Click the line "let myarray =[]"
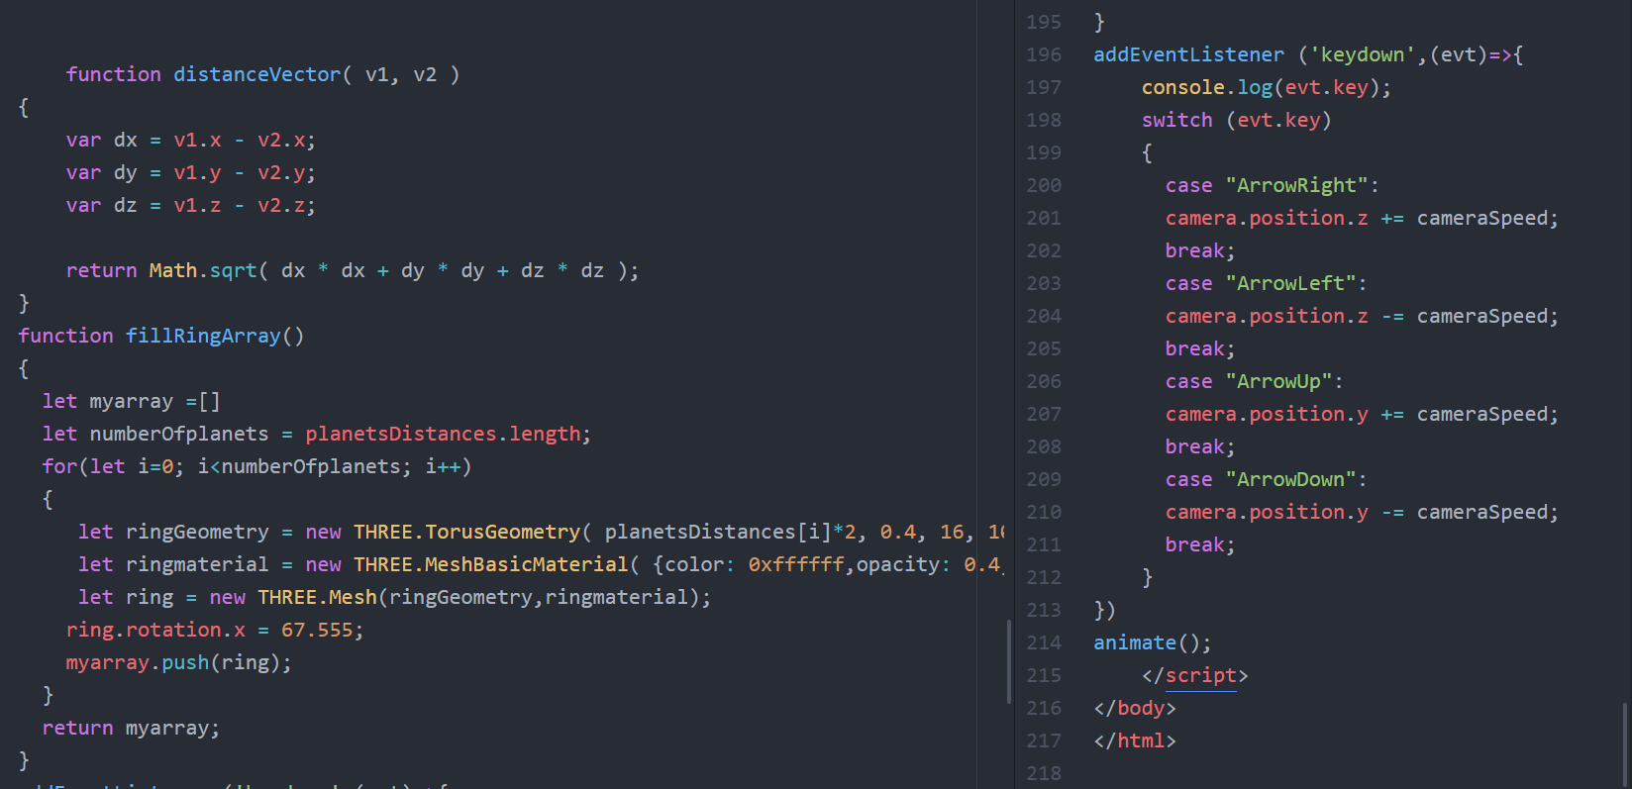Screen dimensions: 1632x789 click(x=131, y=401)
